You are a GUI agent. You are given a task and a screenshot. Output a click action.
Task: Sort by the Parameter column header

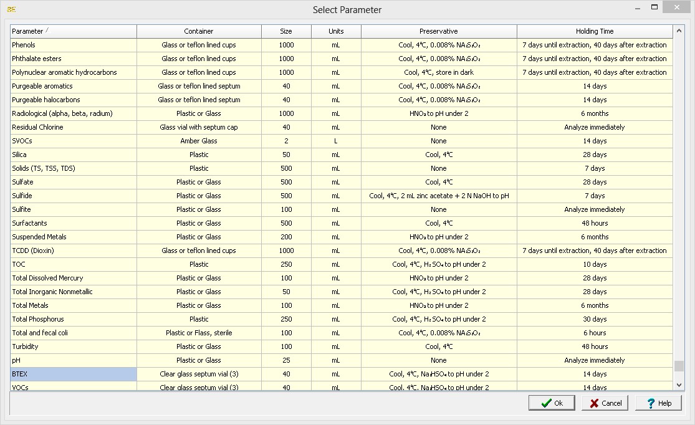[x=74, y=31]
